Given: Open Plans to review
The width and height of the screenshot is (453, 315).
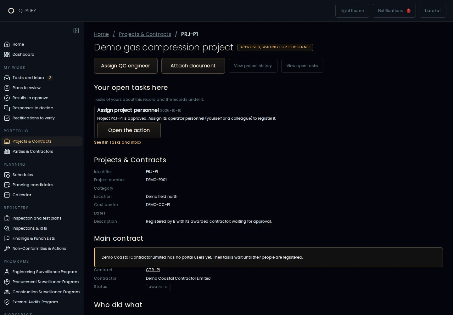Looking at the screenshot, I should [x=42, y=88].
